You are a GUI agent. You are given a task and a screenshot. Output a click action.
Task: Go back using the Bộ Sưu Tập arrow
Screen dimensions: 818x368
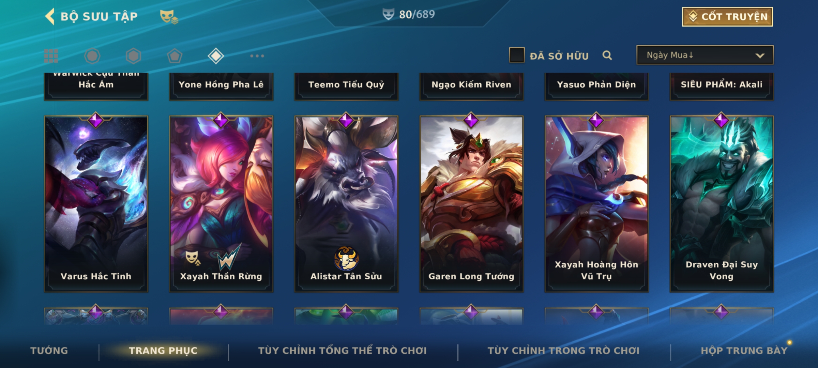50,16
